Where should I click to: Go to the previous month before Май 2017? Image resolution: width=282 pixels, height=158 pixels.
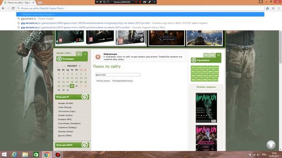tap(64, 66)
